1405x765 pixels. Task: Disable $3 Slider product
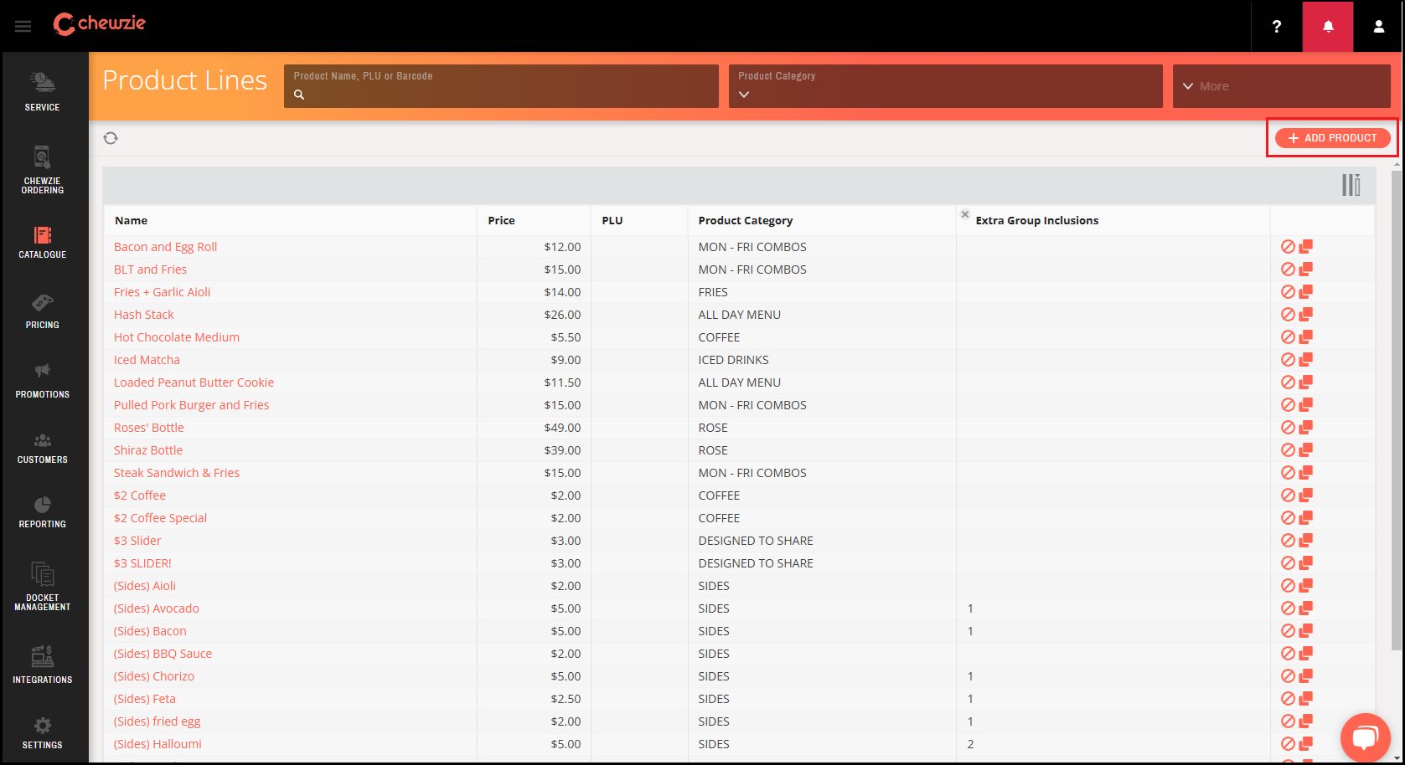click(1288, 541)
